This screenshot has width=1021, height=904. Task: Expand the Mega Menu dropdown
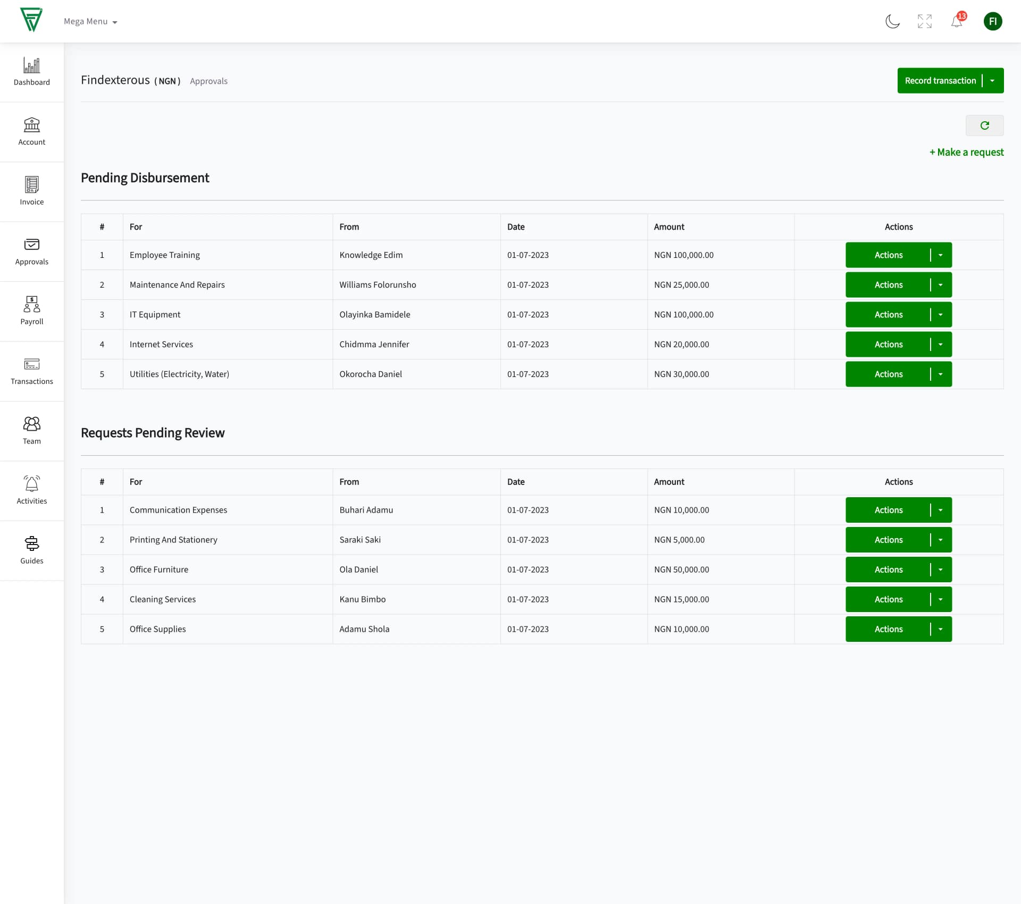(x=90, y=22)
